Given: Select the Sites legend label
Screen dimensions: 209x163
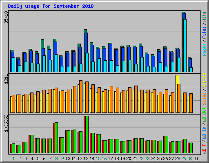Looking at the screenshot, I should [204, 99].
